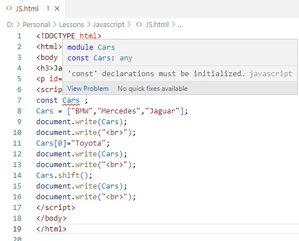Click the "Jaguar" string literal
The height and width of the screenshot is (241, 299).
[162, 111]
